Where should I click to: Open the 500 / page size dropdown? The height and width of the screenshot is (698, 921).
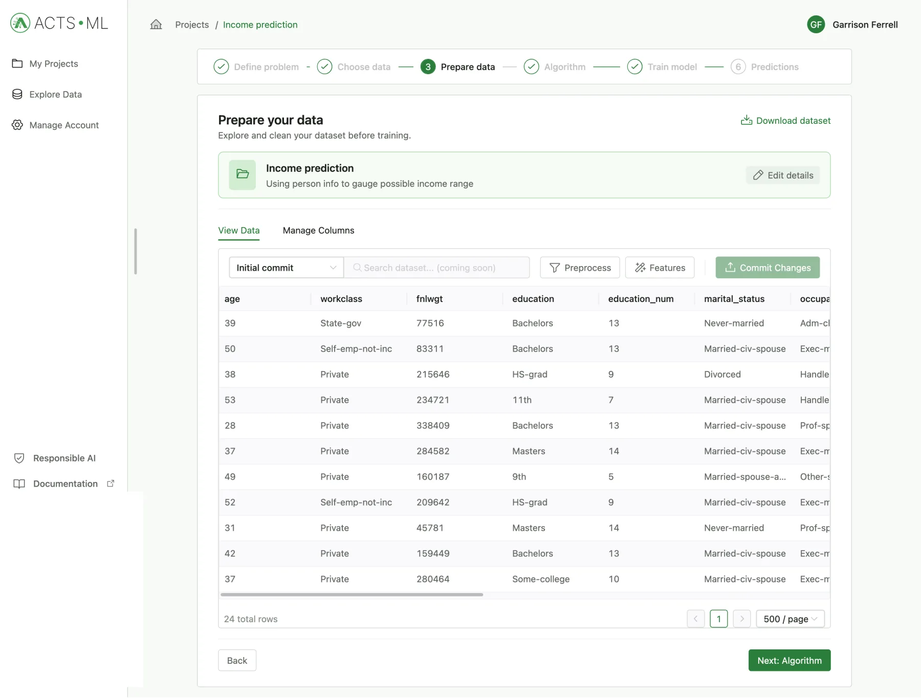(x=790, y=619)
